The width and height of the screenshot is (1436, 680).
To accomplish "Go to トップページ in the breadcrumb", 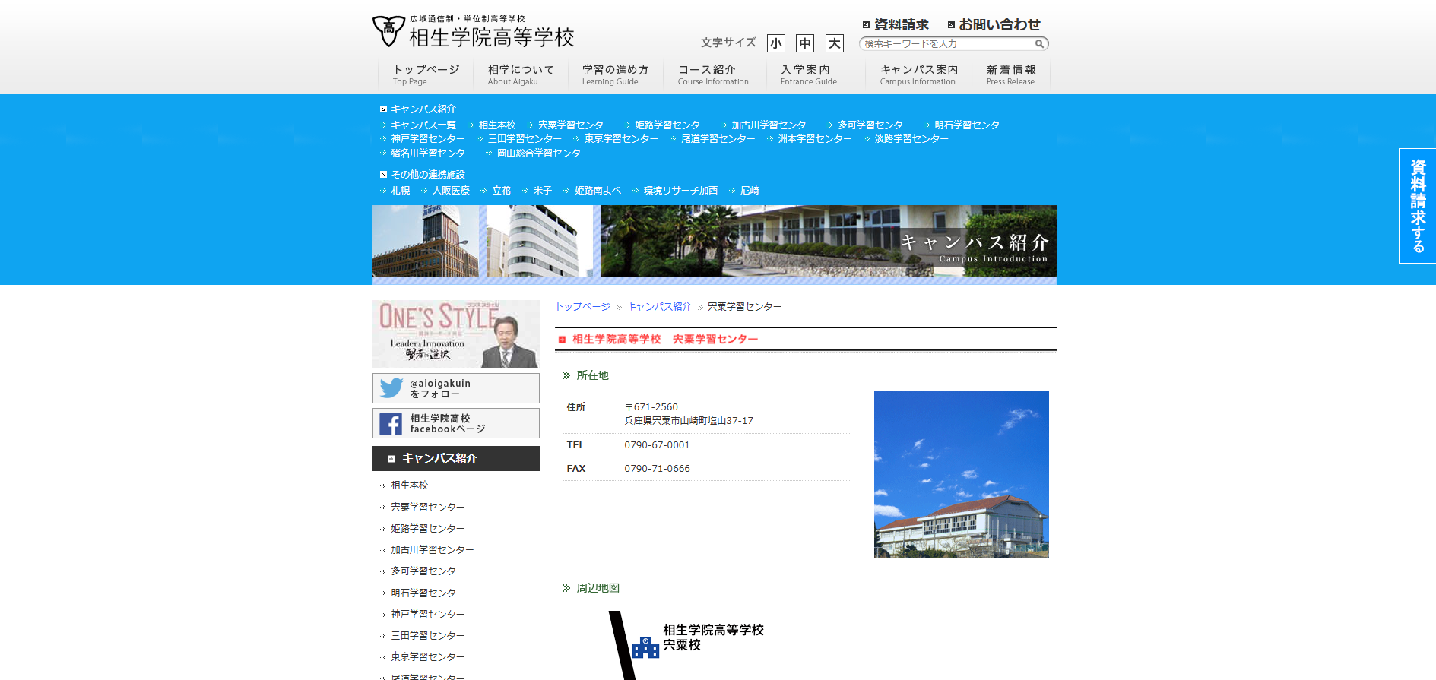I will point(582,307).
